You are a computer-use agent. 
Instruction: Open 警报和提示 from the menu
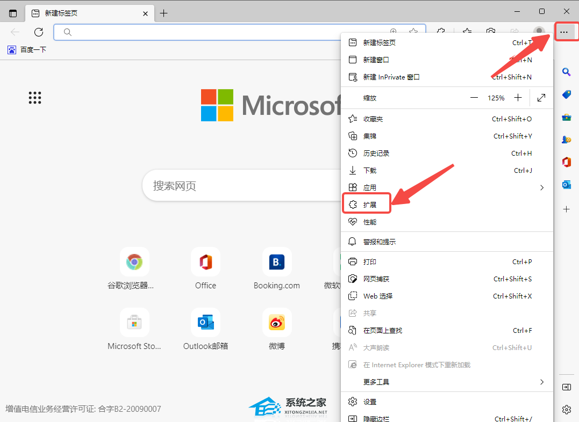tap(447, 242)
